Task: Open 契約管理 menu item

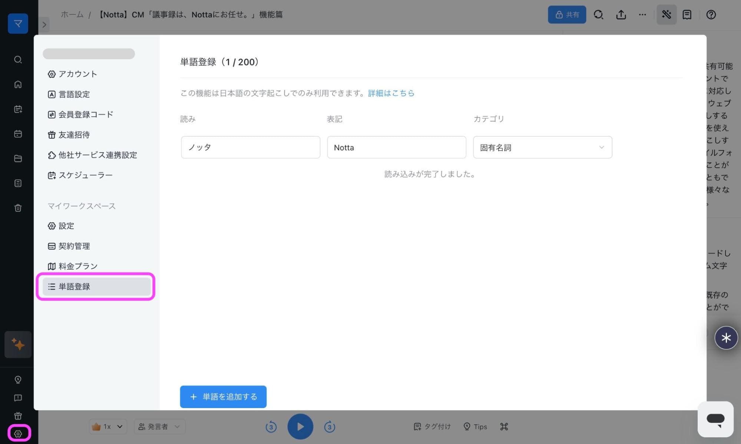Action: tap(69, 246)
